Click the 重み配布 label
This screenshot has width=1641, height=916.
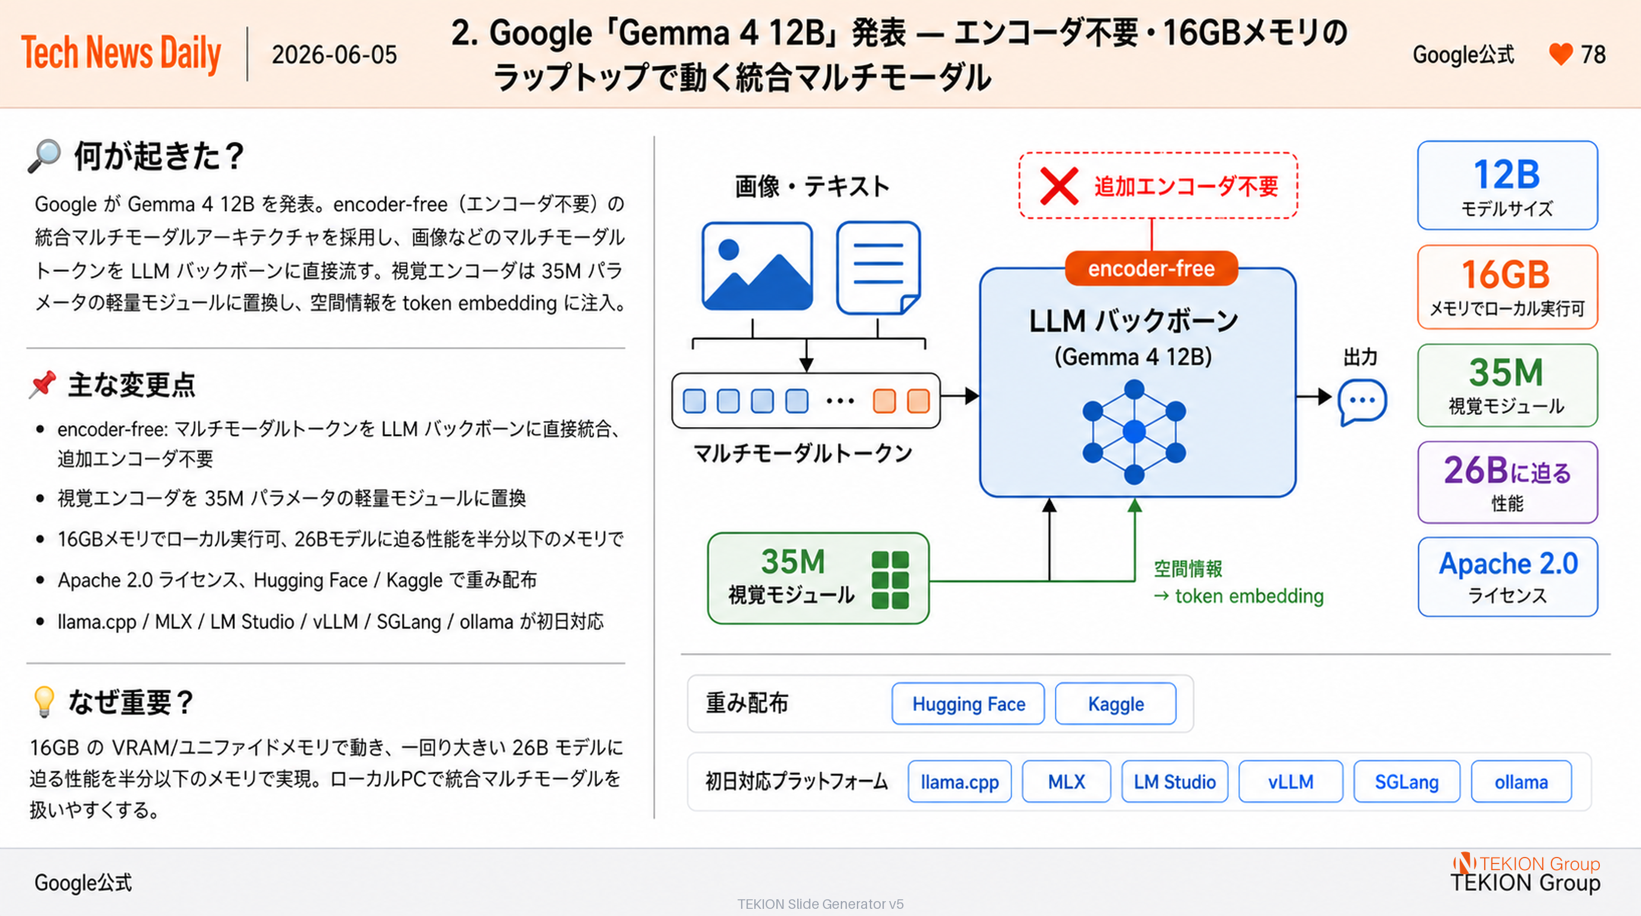747,703
